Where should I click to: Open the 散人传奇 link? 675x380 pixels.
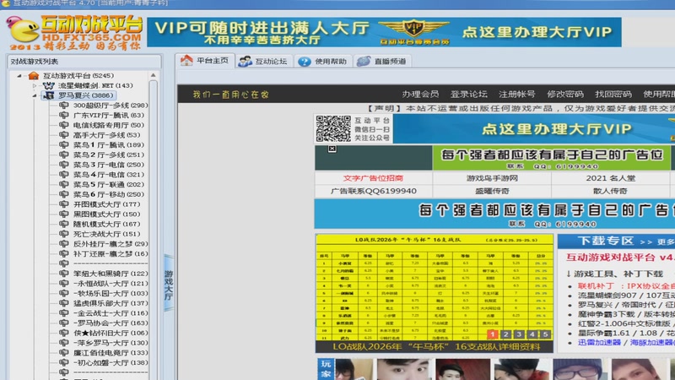[x=610, y=191]
